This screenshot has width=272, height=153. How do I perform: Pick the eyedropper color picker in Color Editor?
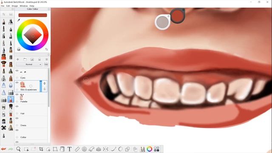pos(19,20)
